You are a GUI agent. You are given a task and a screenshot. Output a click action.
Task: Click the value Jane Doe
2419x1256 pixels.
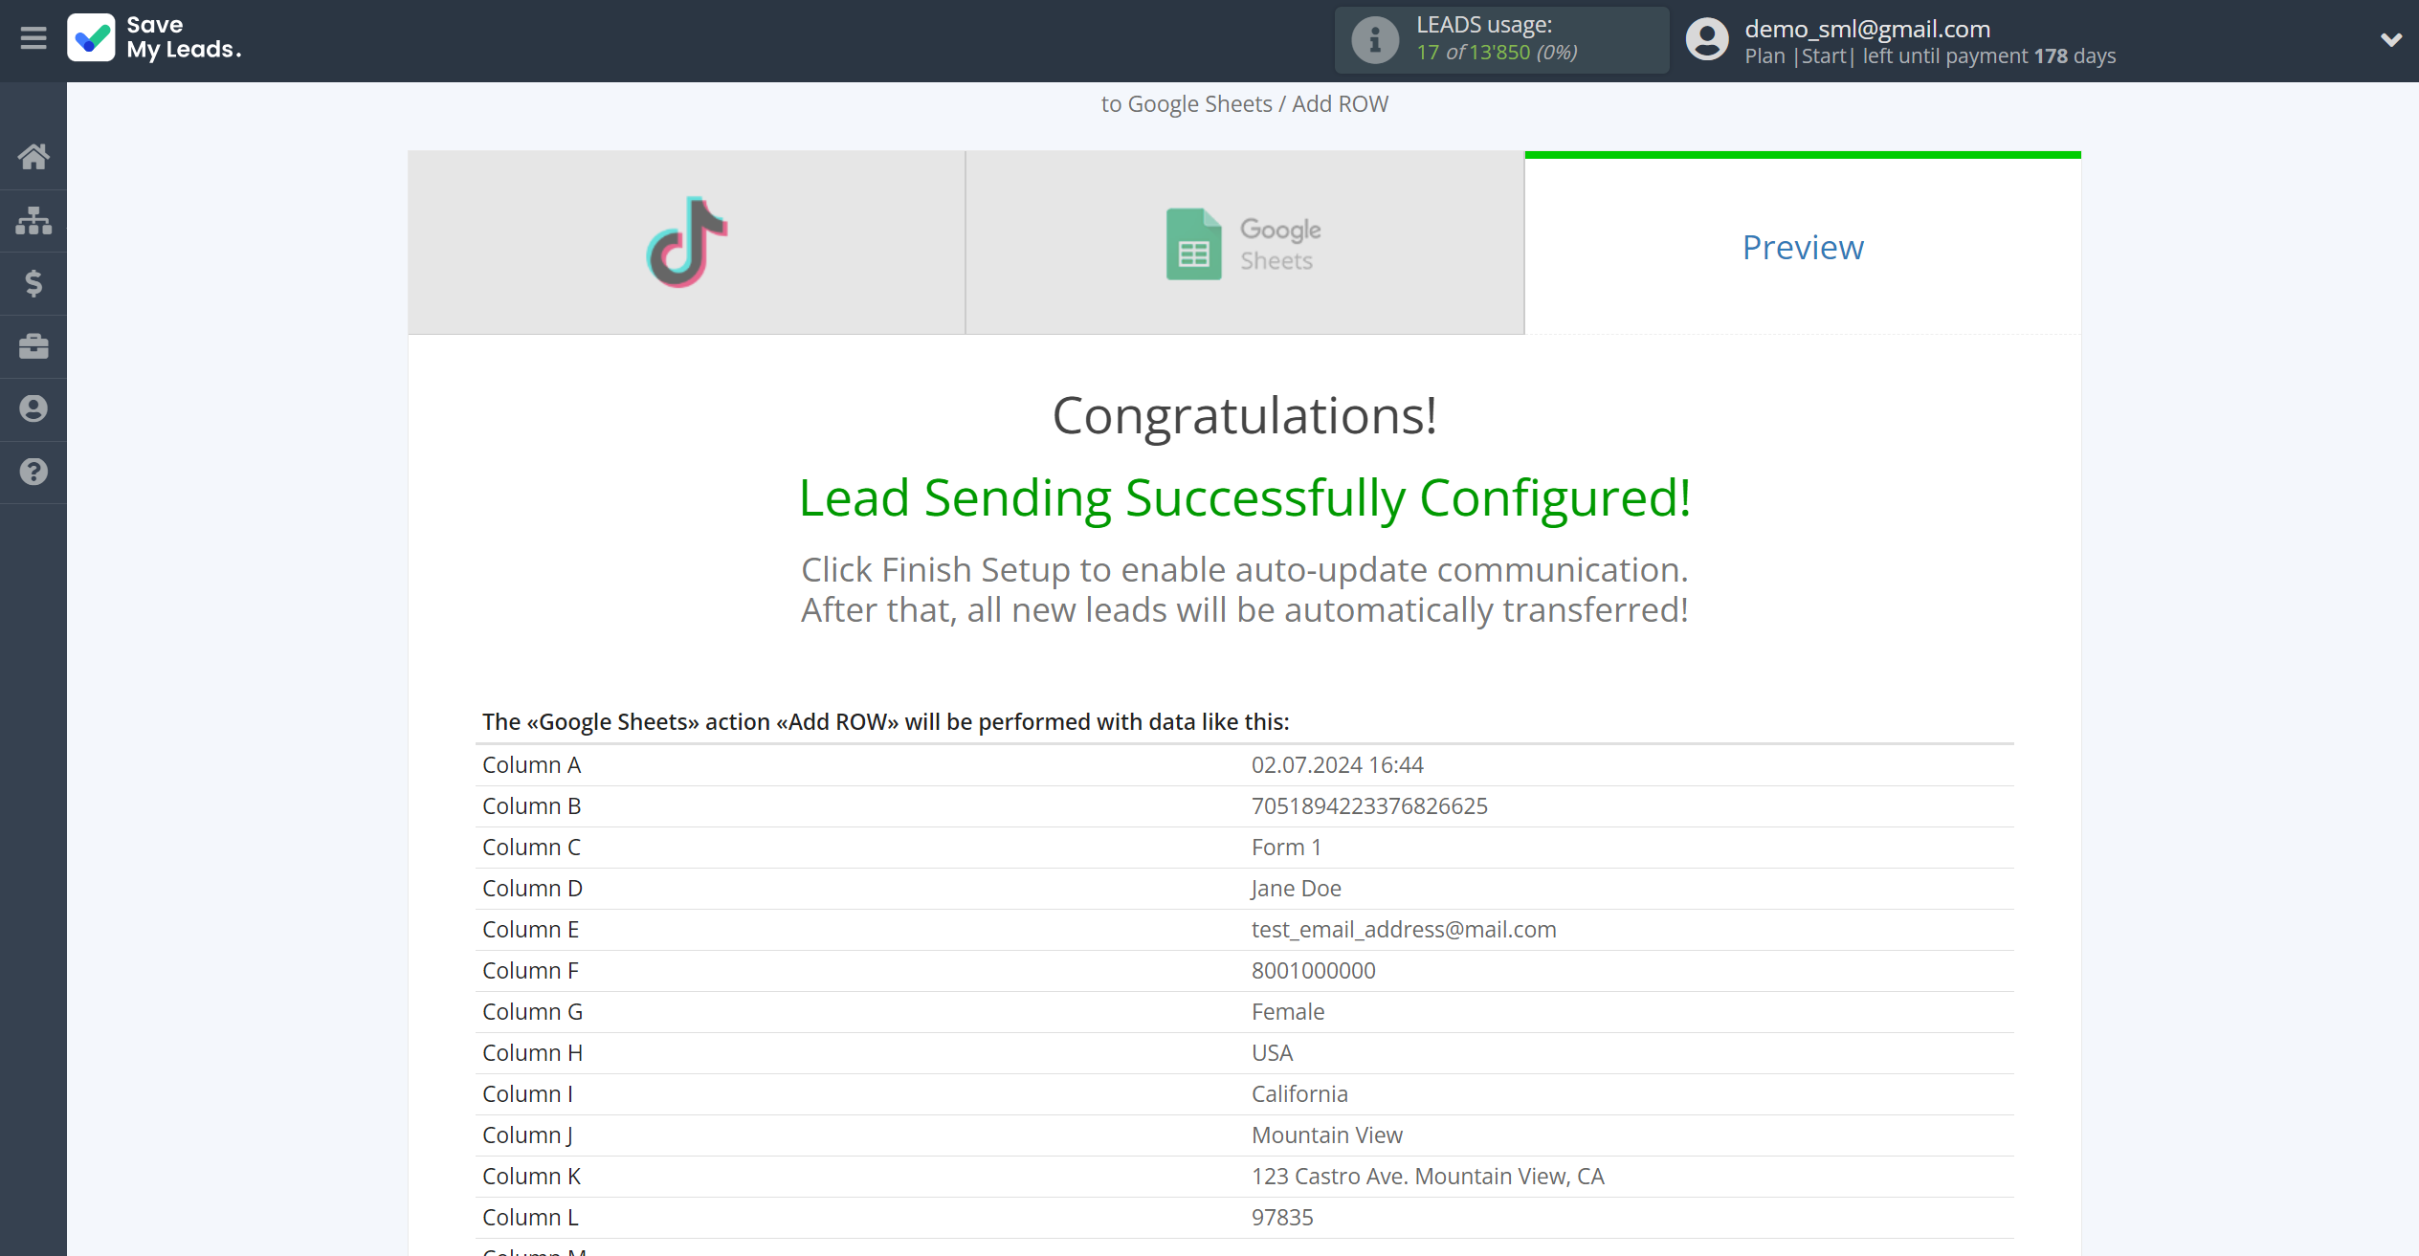coord(1296,888)
